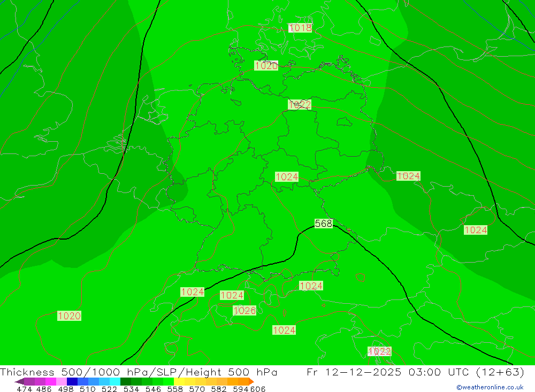Click the 558 legend value
Screen dimensions: 535x392
pyautogui.click(x=175, y=389)
